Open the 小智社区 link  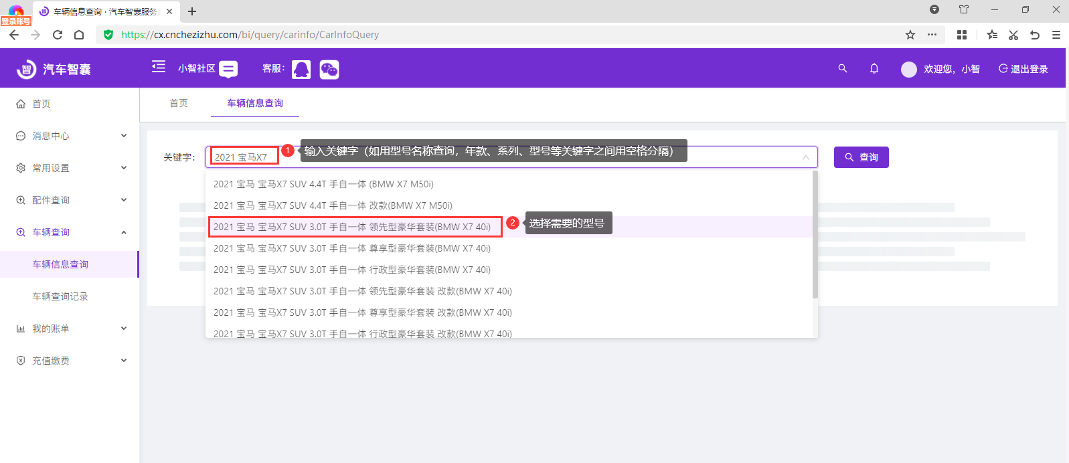[x=197, y=69]
